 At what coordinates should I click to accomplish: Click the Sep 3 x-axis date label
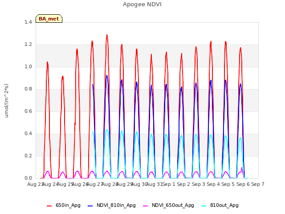[x=199, y=184]
